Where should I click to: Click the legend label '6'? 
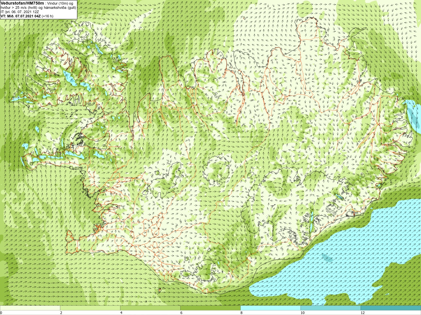click(182, 313)
